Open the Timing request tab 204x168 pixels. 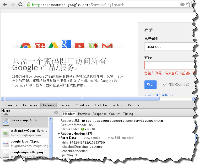point(128,114)
